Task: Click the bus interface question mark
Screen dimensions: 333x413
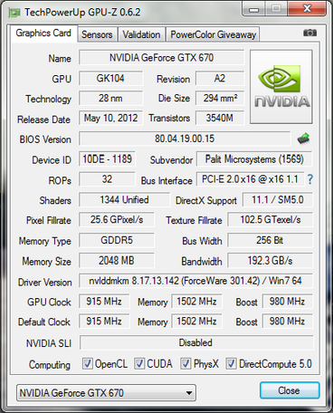Action: click(x=309, y=179)
